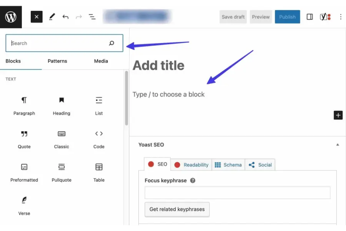Open the Readability tab
The width and height of the screenshot is (346, 231).
(191, 165)
